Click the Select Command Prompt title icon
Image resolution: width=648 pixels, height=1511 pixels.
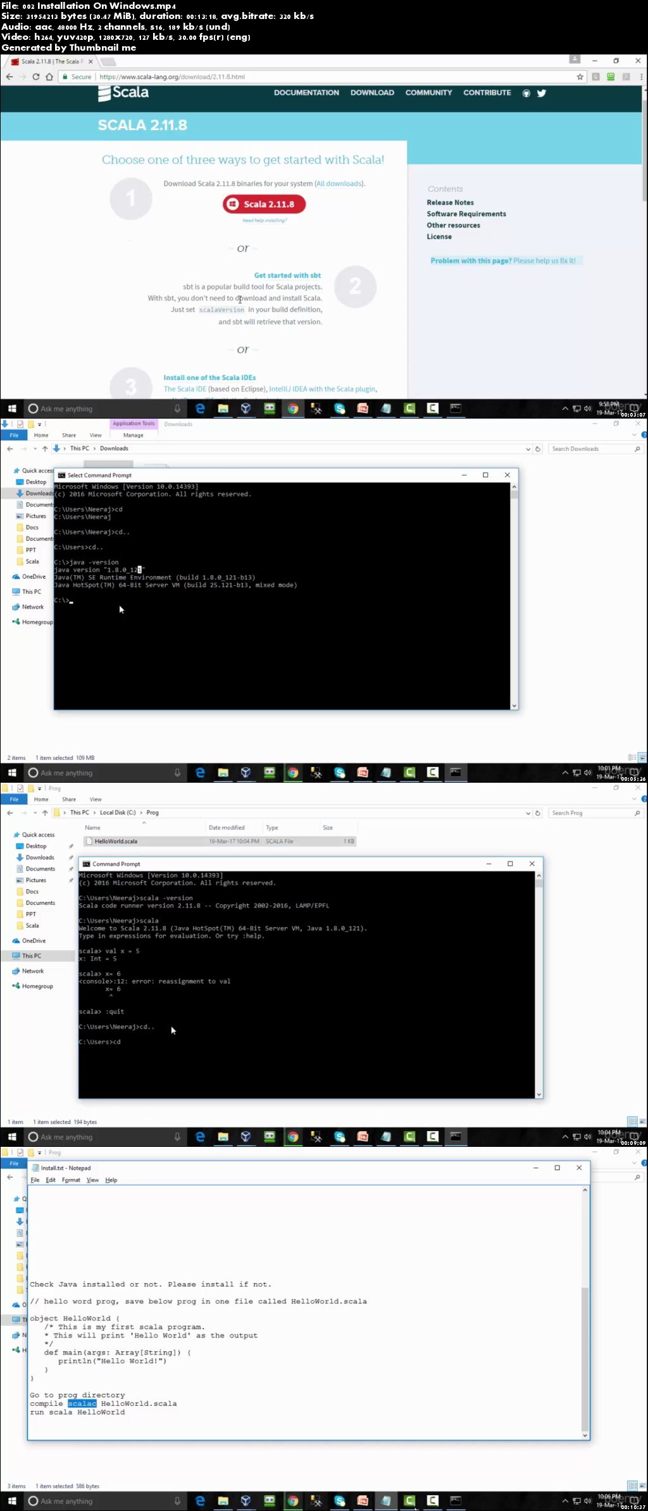coord(61,475)
